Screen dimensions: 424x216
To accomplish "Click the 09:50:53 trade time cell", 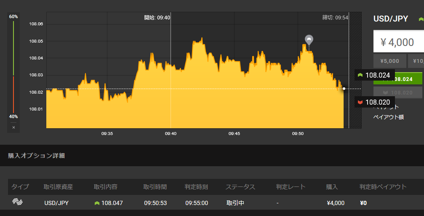I will click(155, 203).
